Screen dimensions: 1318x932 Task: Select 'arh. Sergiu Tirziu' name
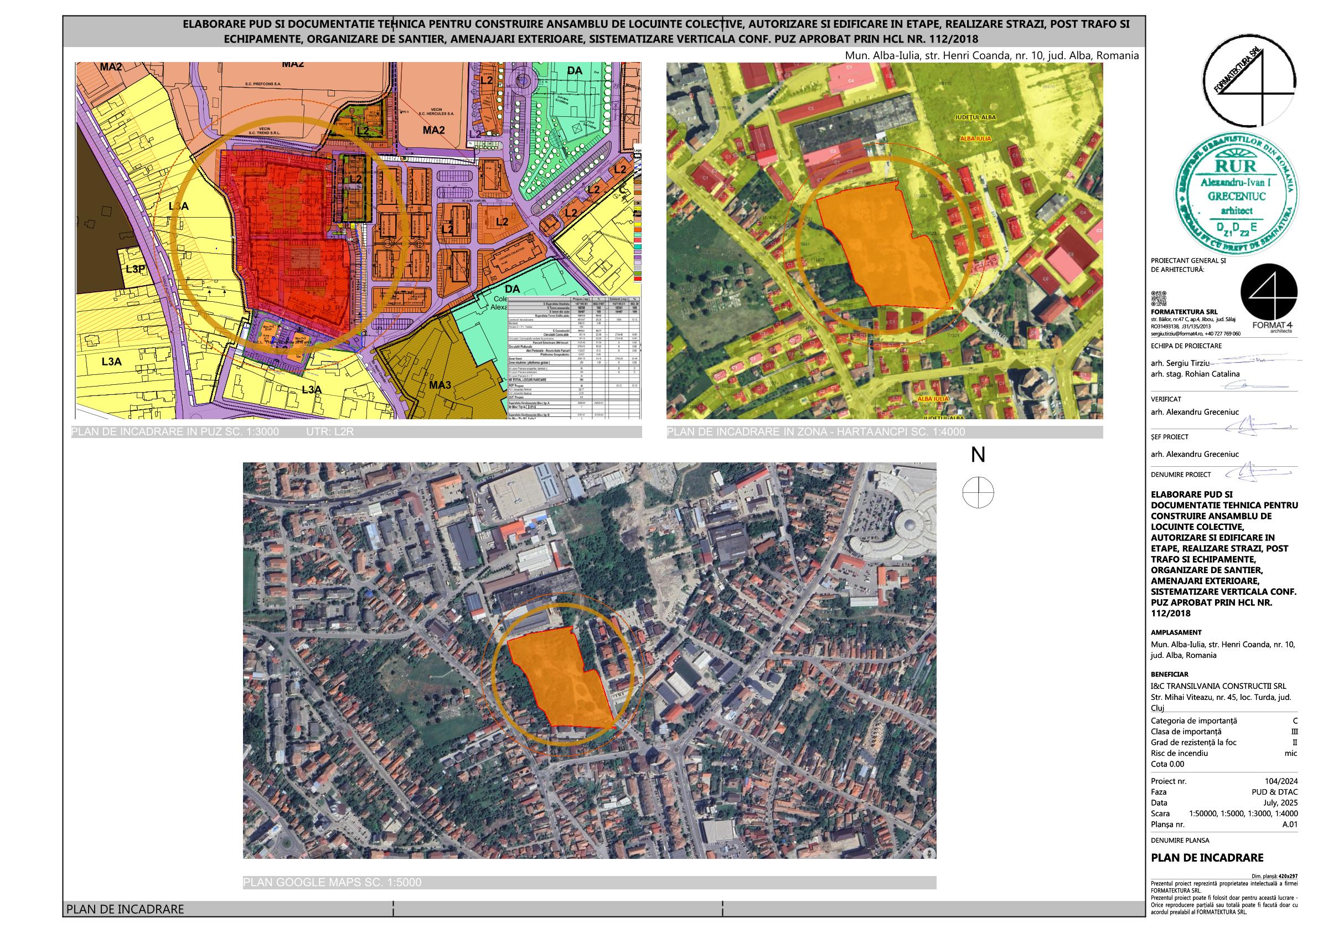(1180, 363)
